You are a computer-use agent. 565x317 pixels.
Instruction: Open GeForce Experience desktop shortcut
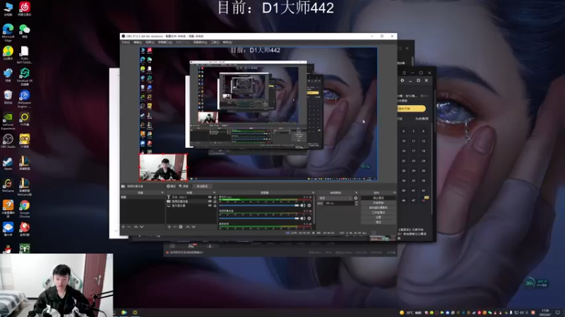coord(8,120)
